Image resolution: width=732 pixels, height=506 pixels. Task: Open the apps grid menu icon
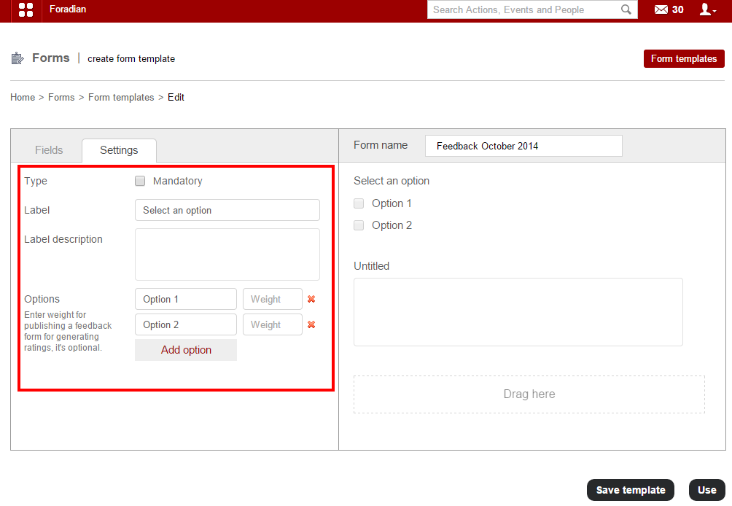(26, 10)
